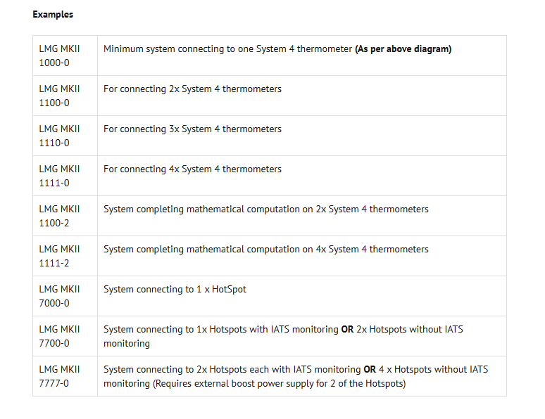Click the bold OR in the 7700-0 row
The width and height of the screenshot is (545, 419).
click(347, 330)
